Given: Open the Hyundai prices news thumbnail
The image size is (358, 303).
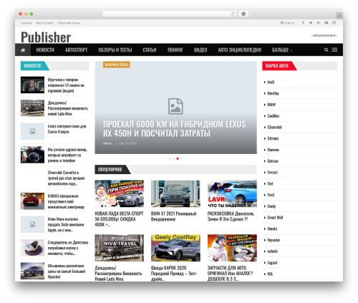Looking at the screenshot, I should 32,271.
